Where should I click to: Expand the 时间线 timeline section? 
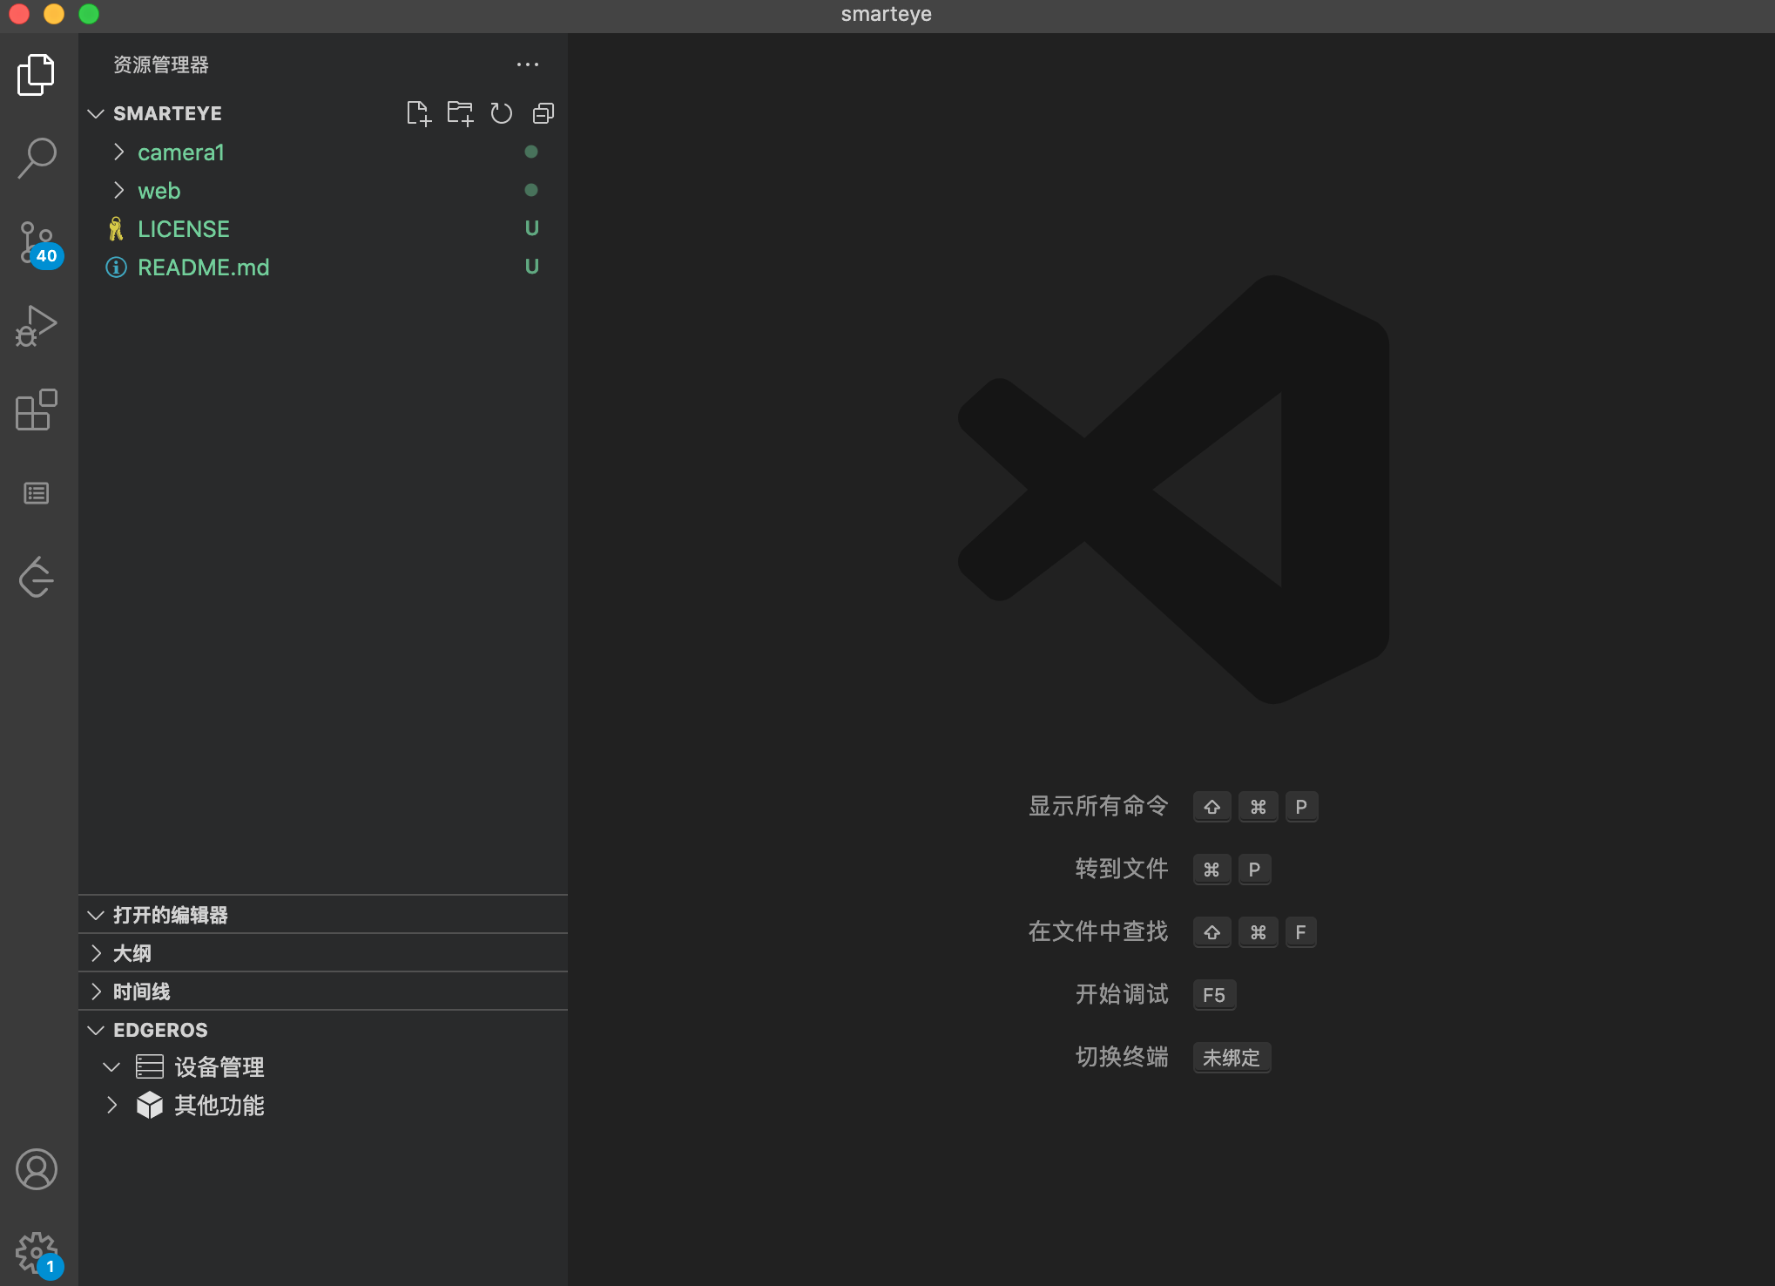coord(96,992)
